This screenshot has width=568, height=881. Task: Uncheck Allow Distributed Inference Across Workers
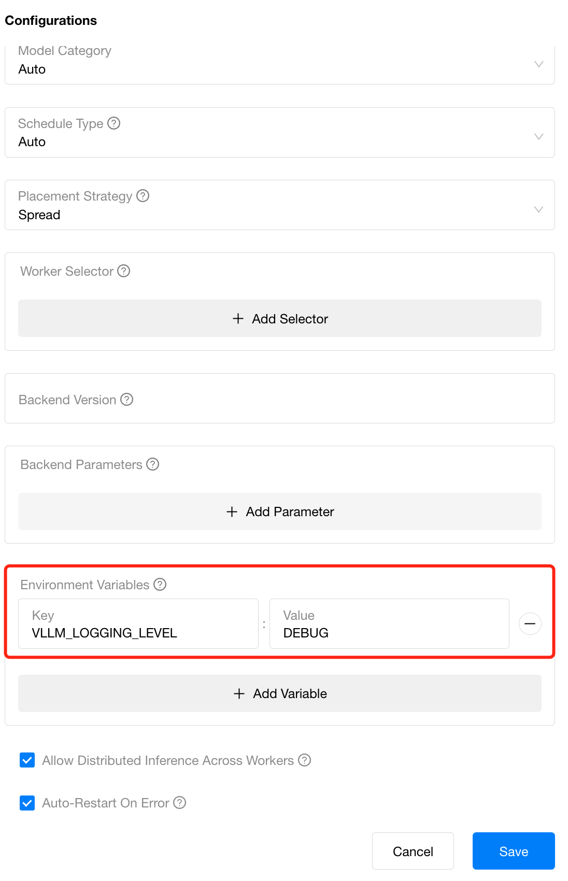(27, 760)
